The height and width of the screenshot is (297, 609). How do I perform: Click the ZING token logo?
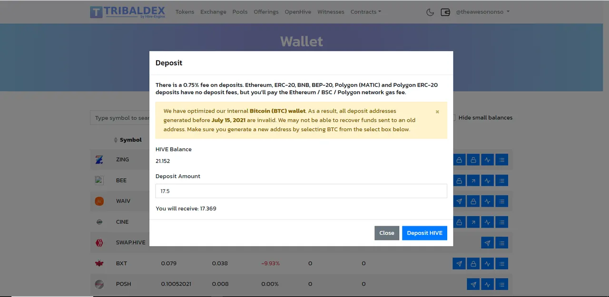point(99,160)
